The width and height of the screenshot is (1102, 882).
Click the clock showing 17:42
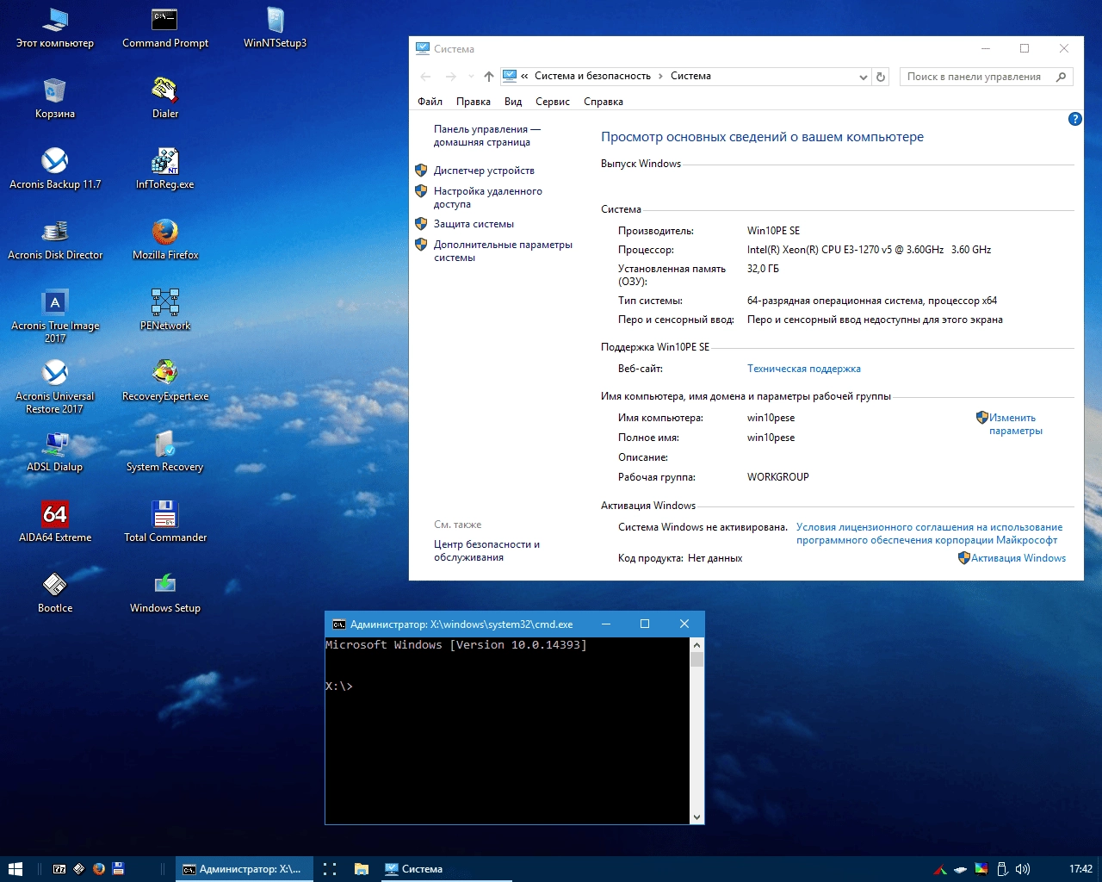1080,869
